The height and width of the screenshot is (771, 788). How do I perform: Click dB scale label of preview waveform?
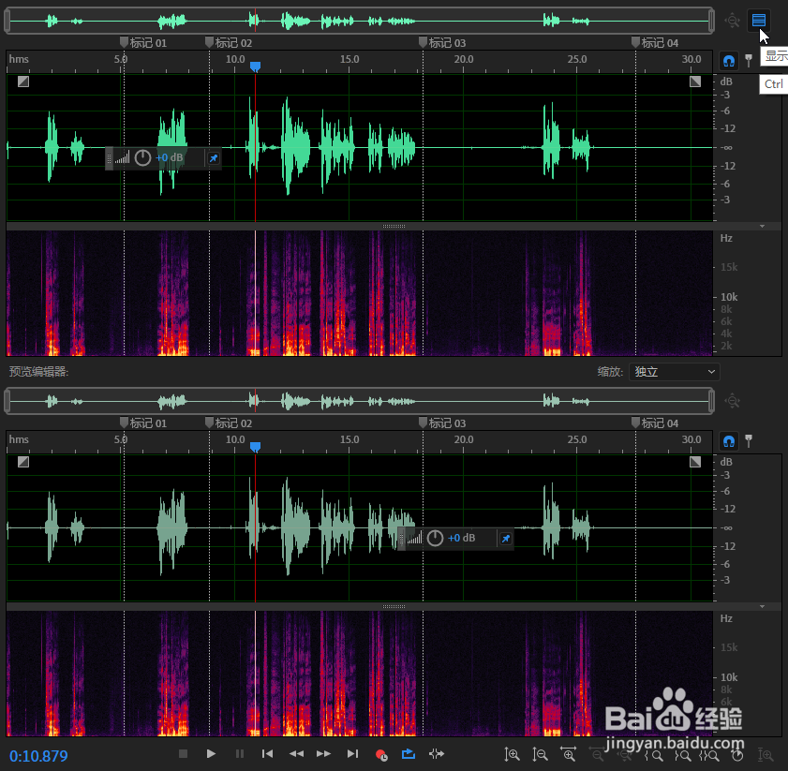[x=725, y=462]
